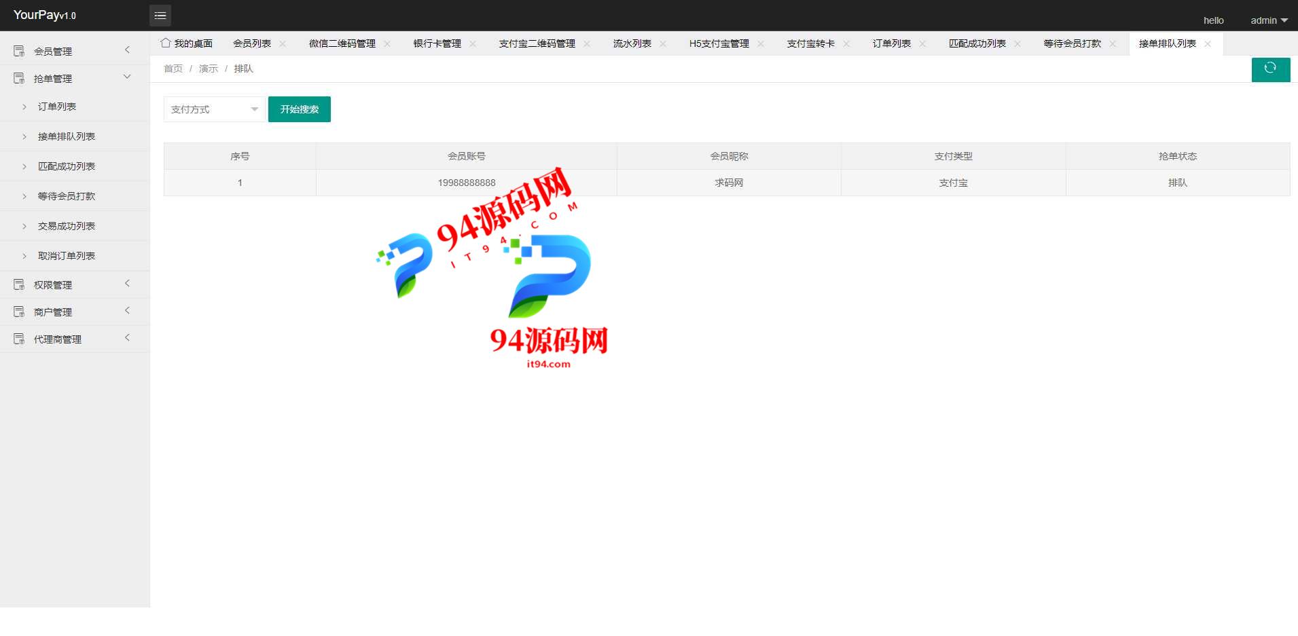
Task: Close the 等待会员打款 tab
Action: pos(1113,43)
